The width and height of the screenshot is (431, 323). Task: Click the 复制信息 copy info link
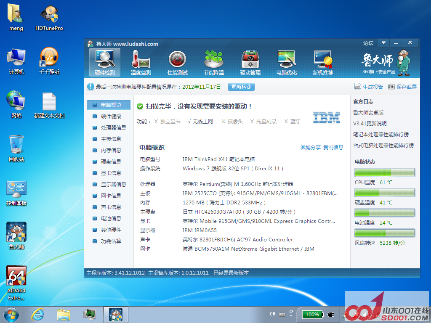tap(333, 148)
